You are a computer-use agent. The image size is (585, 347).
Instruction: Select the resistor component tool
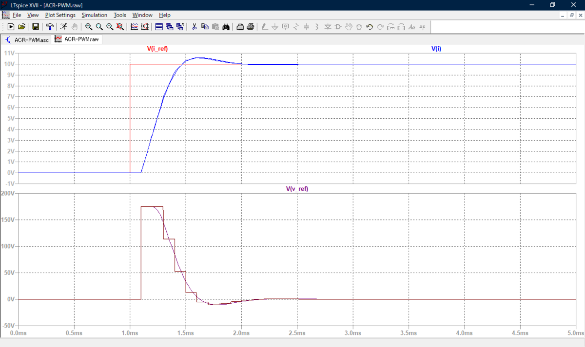click(296, 27)
